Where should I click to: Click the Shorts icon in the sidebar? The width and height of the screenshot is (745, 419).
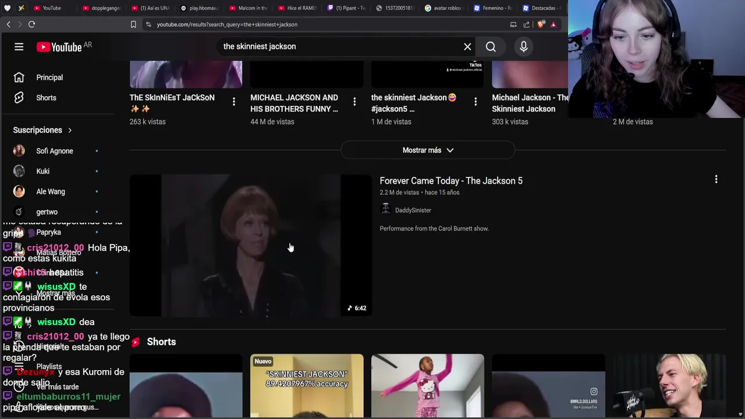pyautogui.click(x=19, y=98)
